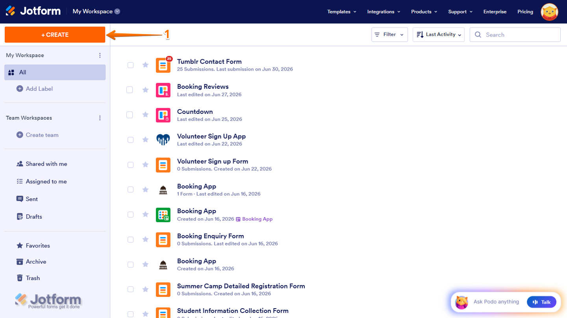Open Tumblr Contact Form title
The image size is (567, 318).
[209, 61]
